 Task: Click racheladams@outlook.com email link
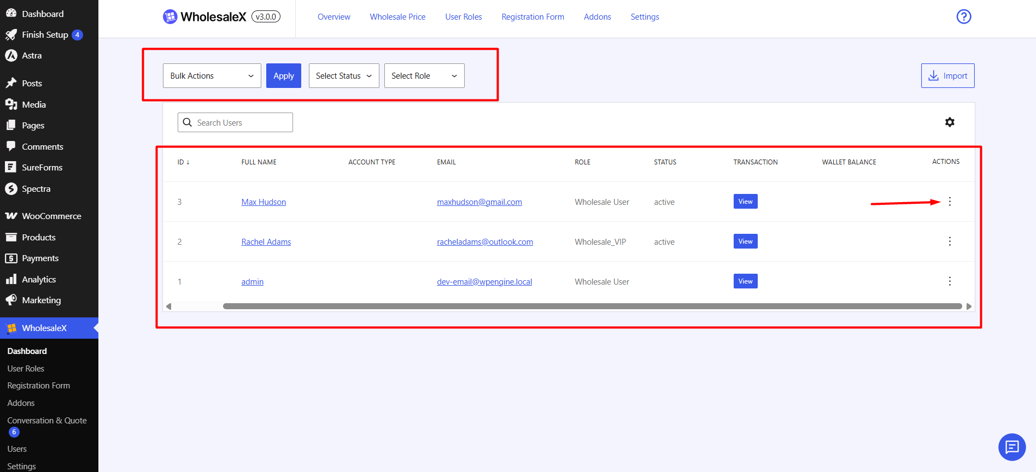pos(485,242)
